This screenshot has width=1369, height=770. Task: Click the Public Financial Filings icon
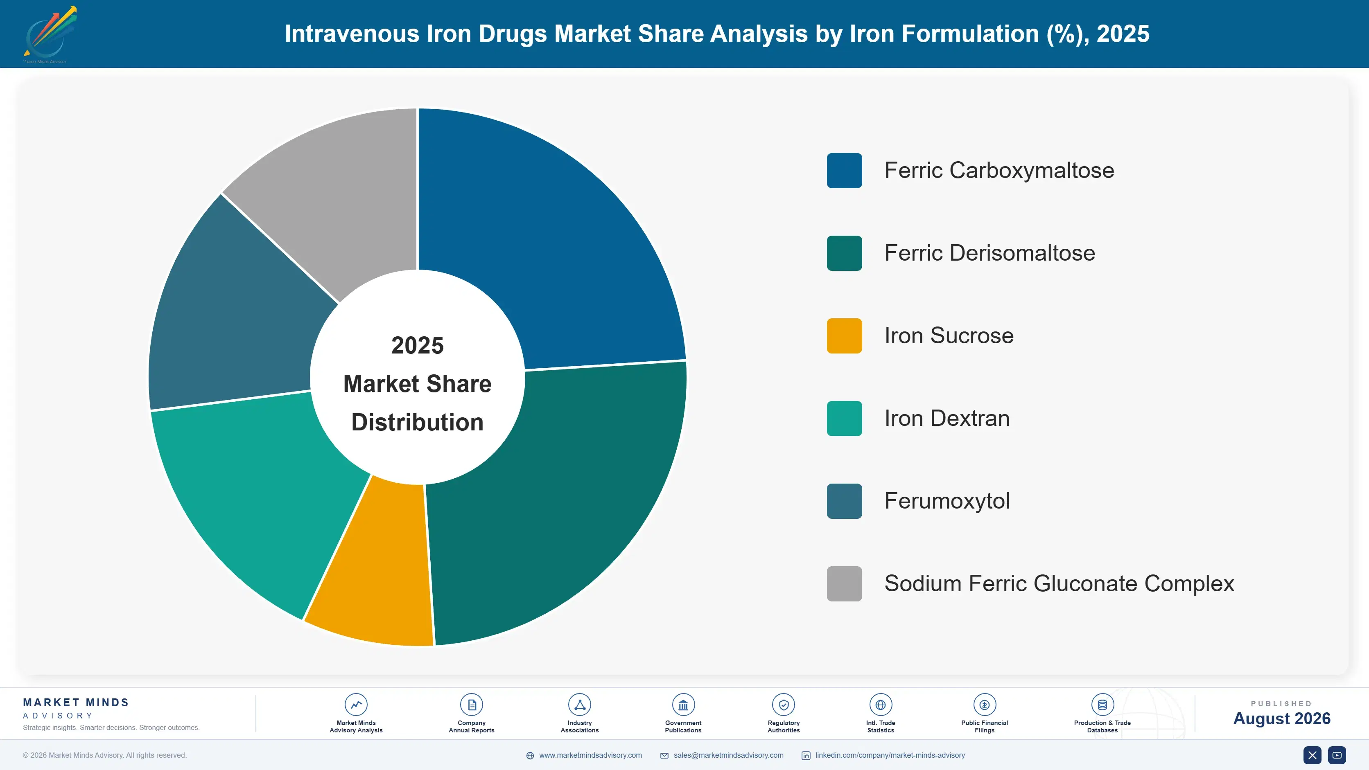984,705
